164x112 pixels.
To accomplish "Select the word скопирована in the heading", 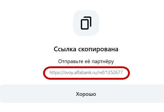I will (x=98, y=49).
